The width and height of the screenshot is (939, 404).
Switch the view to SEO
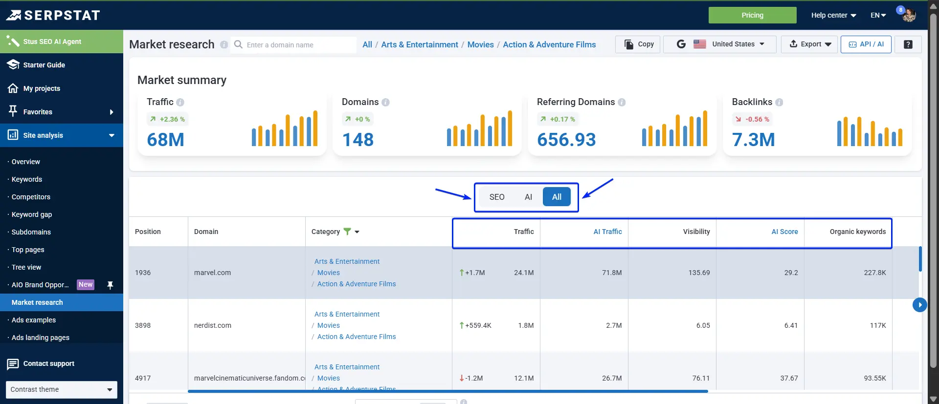[x=496, y=197]
